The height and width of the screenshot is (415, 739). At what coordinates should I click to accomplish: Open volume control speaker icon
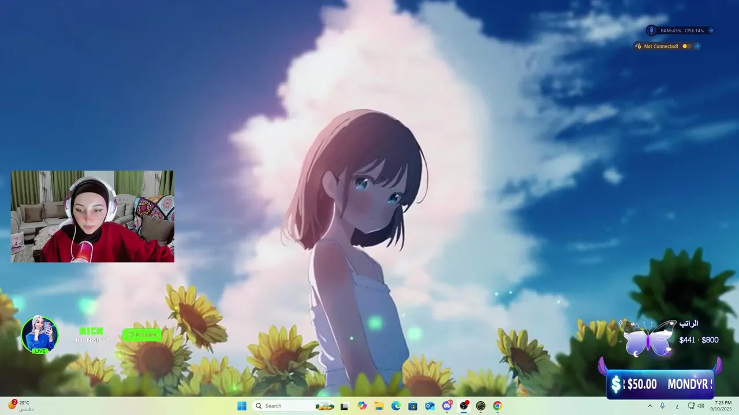pyautogui.click(x=701, y=406)
